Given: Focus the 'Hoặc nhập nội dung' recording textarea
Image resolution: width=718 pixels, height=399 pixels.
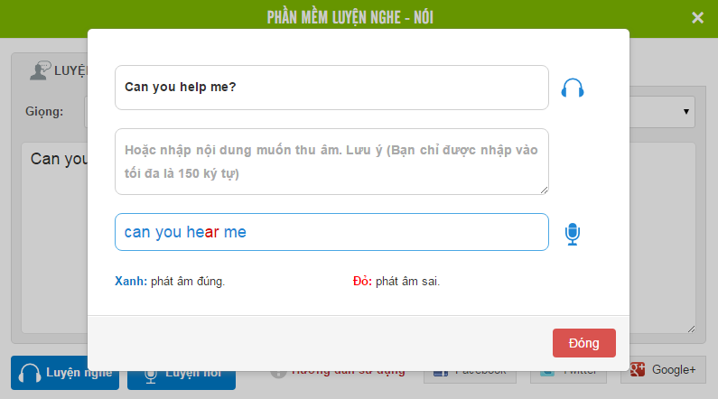Looking at the screenshot, I should coord(331,162).
